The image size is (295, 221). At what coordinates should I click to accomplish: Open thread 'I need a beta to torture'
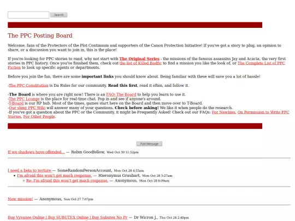pos(29,170)
